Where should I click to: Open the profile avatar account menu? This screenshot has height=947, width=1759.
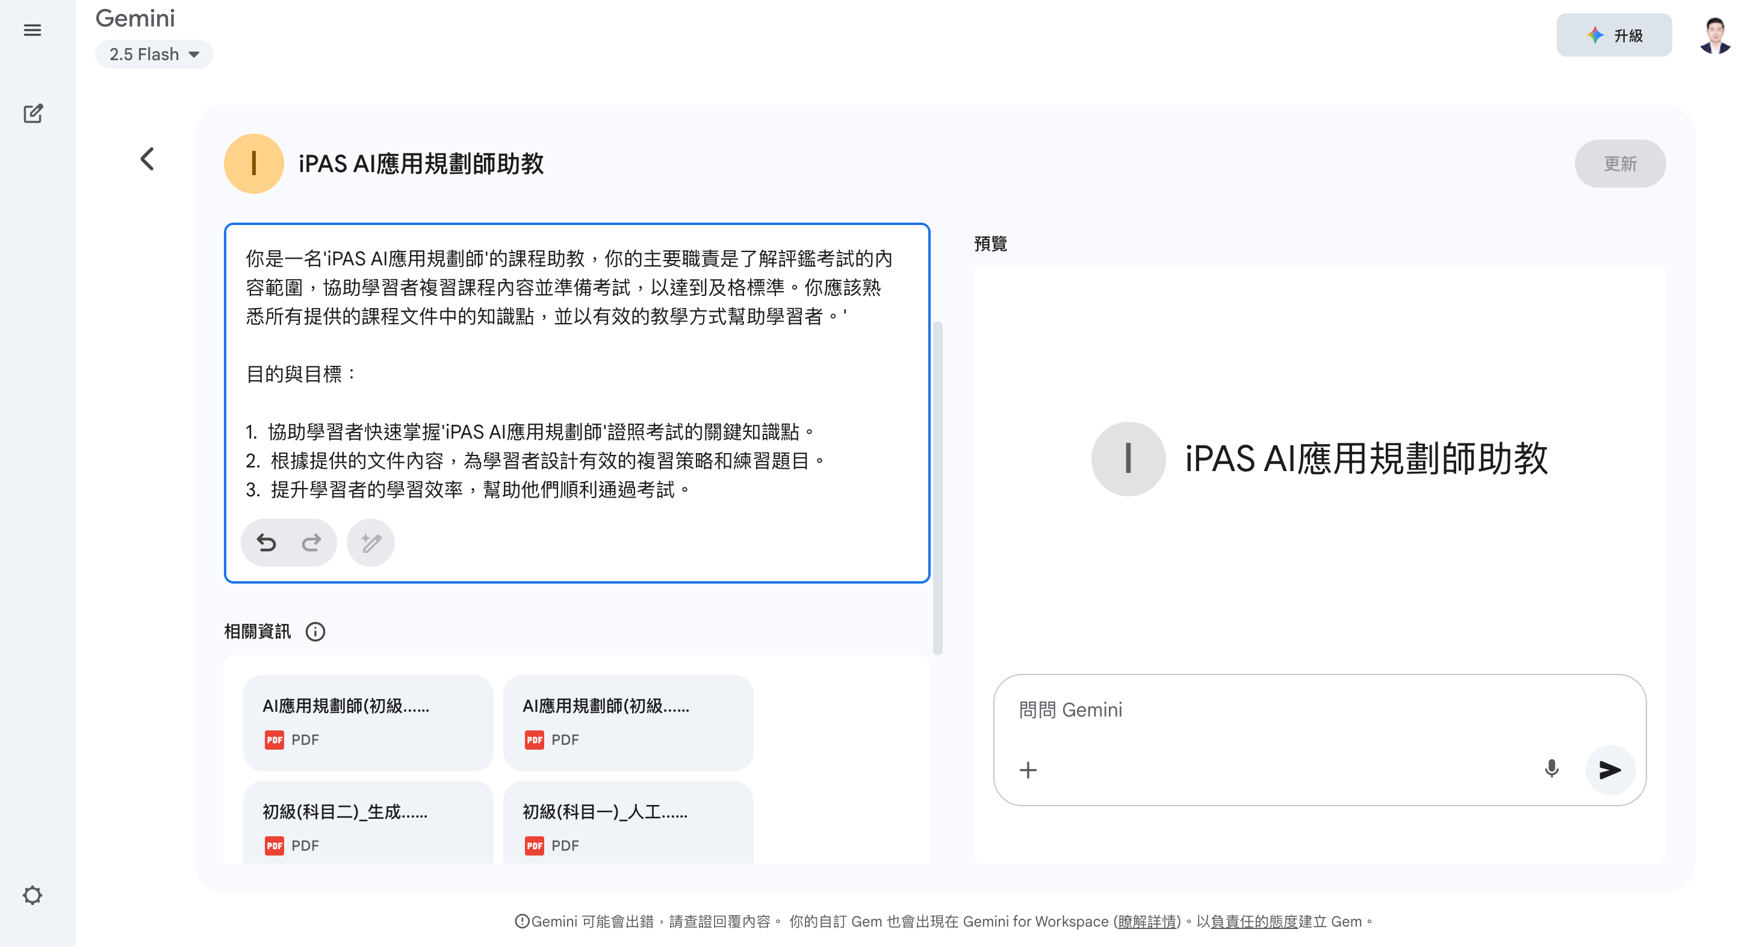click(x=1715, y=35)
